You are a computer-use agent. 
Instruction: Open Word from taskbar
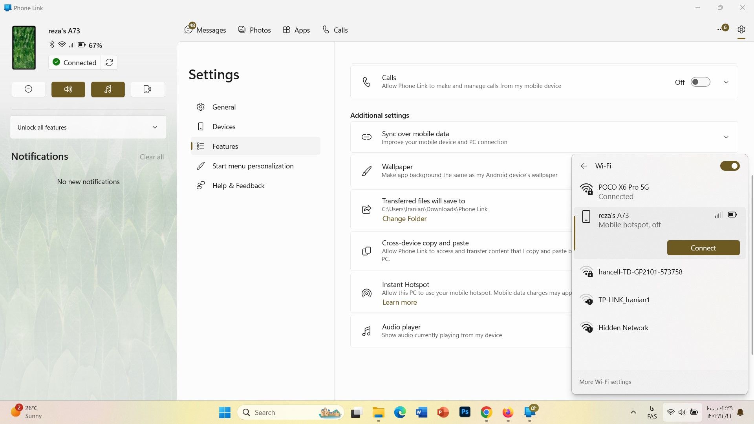click(x=421, y=412)
